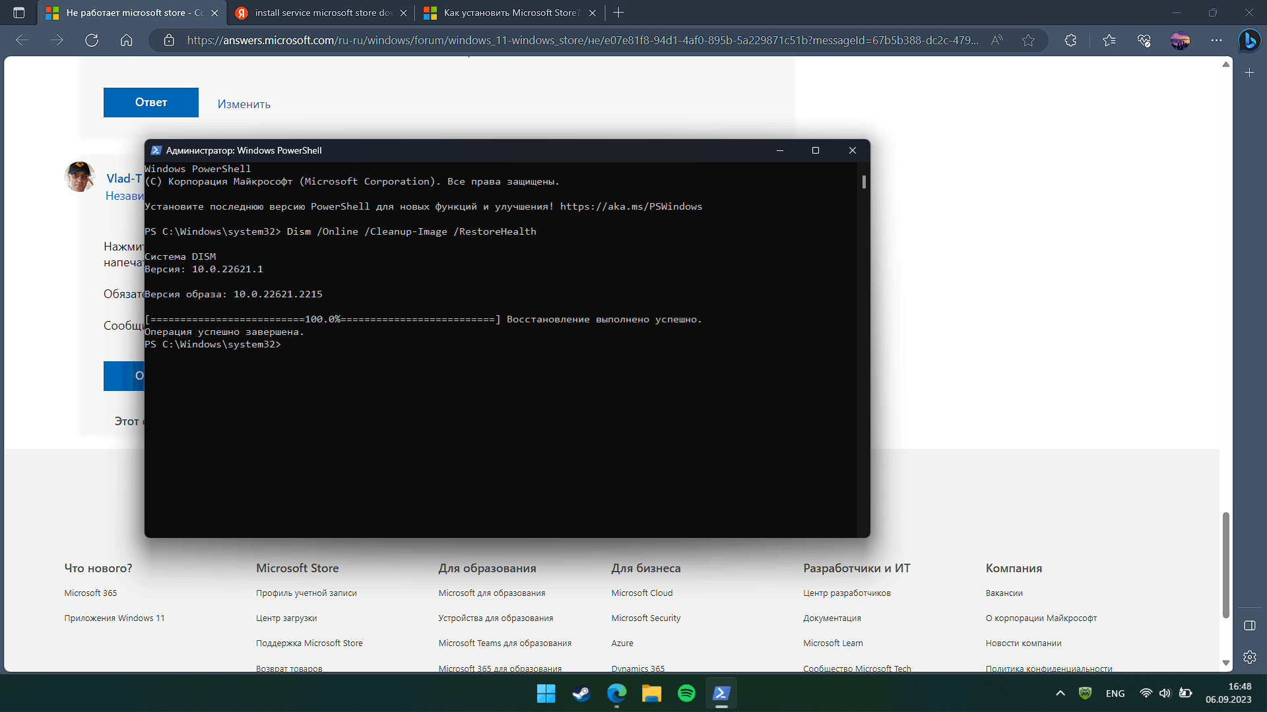Open Edge Settings and more menu
1267x712 pixels.
pos(1216,40)
